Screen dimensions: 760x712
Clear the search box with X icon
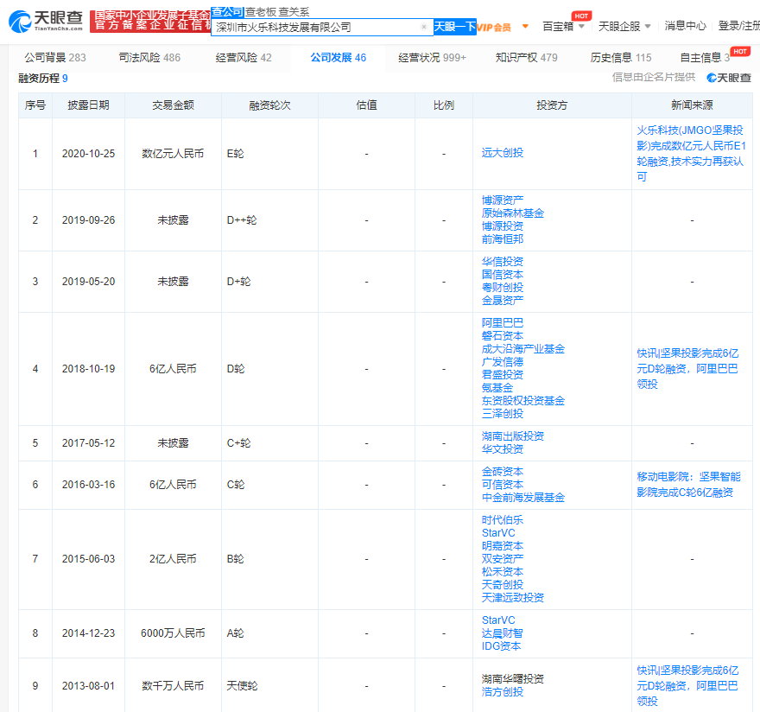[424, 27]
